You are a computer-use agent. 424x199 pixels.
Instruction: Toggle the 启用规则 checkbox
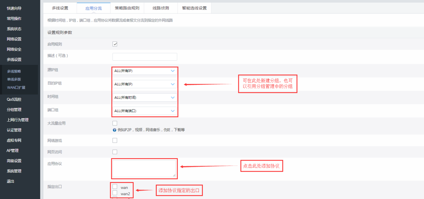click(115, 44)
